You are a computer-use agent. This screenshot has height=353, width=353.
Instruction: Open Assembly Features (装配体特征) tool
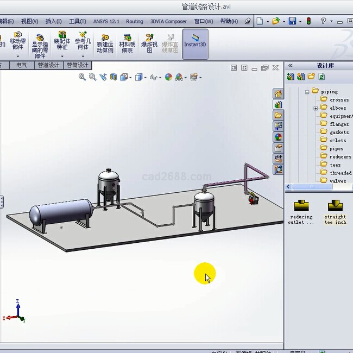pos(62,41)
